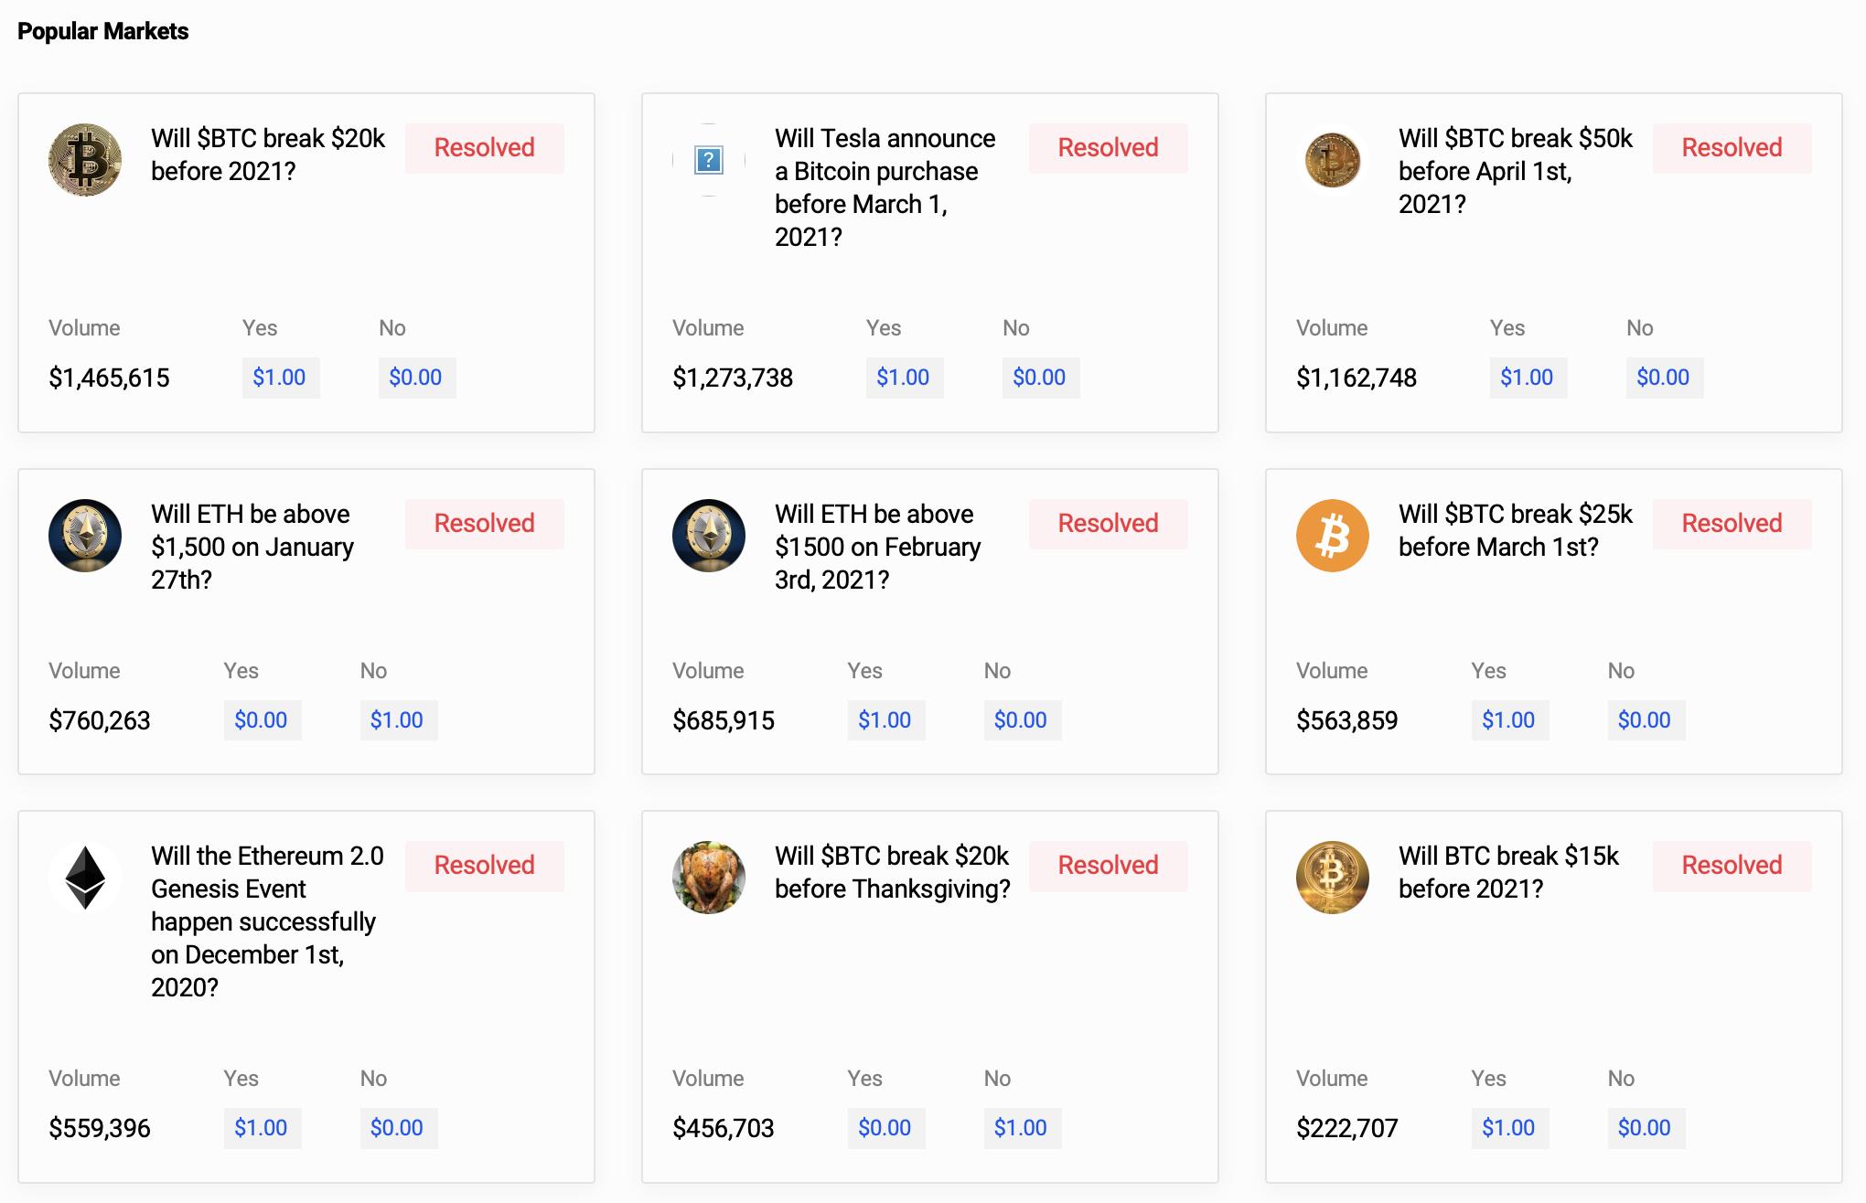Screen dimensions: 1866x1203
Task: Click Resolved badge on BTC $15k market
Action: (x=1732, y=866)
